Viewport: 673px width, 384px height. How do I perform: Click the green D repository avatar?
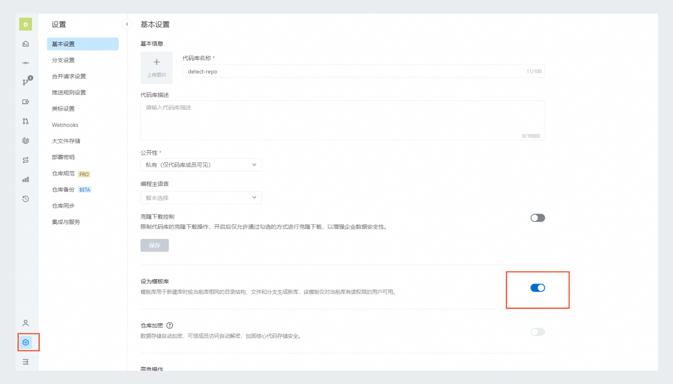tap(25, 24)
